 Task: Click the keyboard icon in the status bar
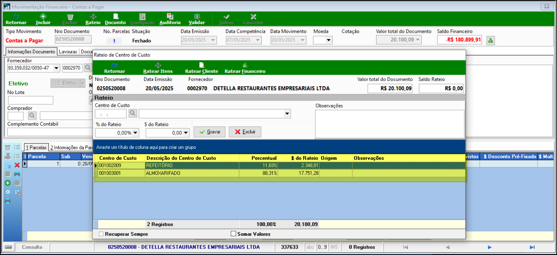(9, 247)
